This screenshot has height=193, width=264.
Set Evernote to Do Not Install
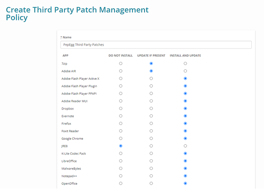pyautogui.click(x=121, y=116)
